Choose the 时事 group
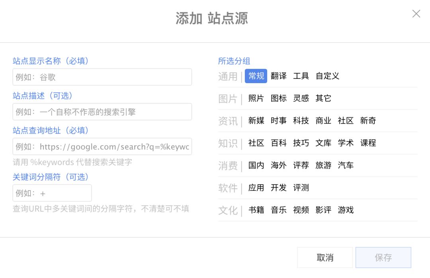Image resolution: width=430 pixels, height=278 pixels. (x=279, y=121)
